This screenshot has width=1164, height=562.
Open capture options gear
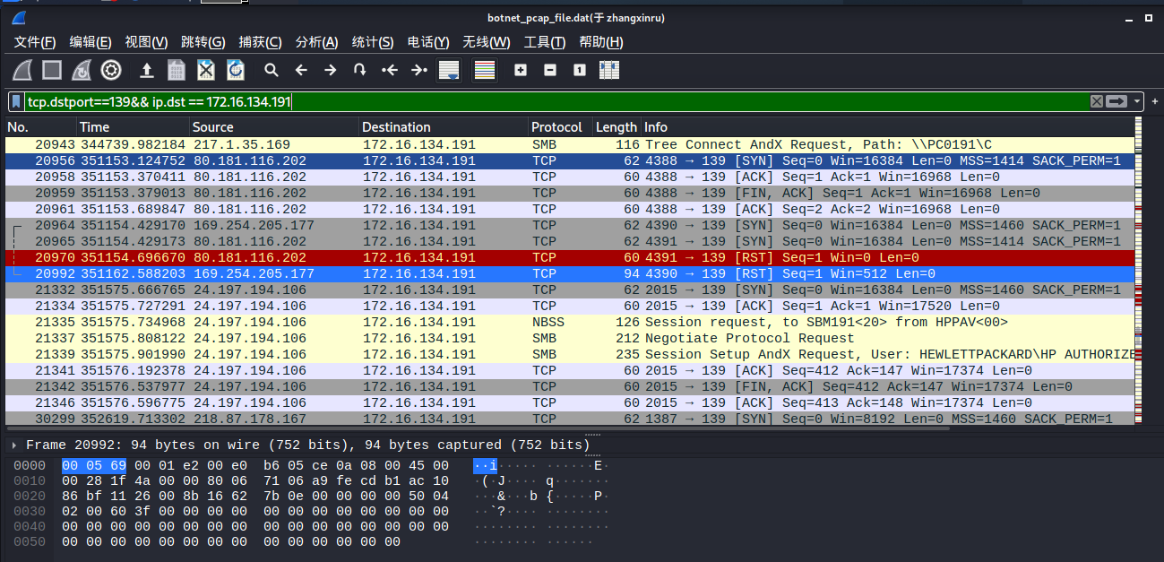(111, 70)
